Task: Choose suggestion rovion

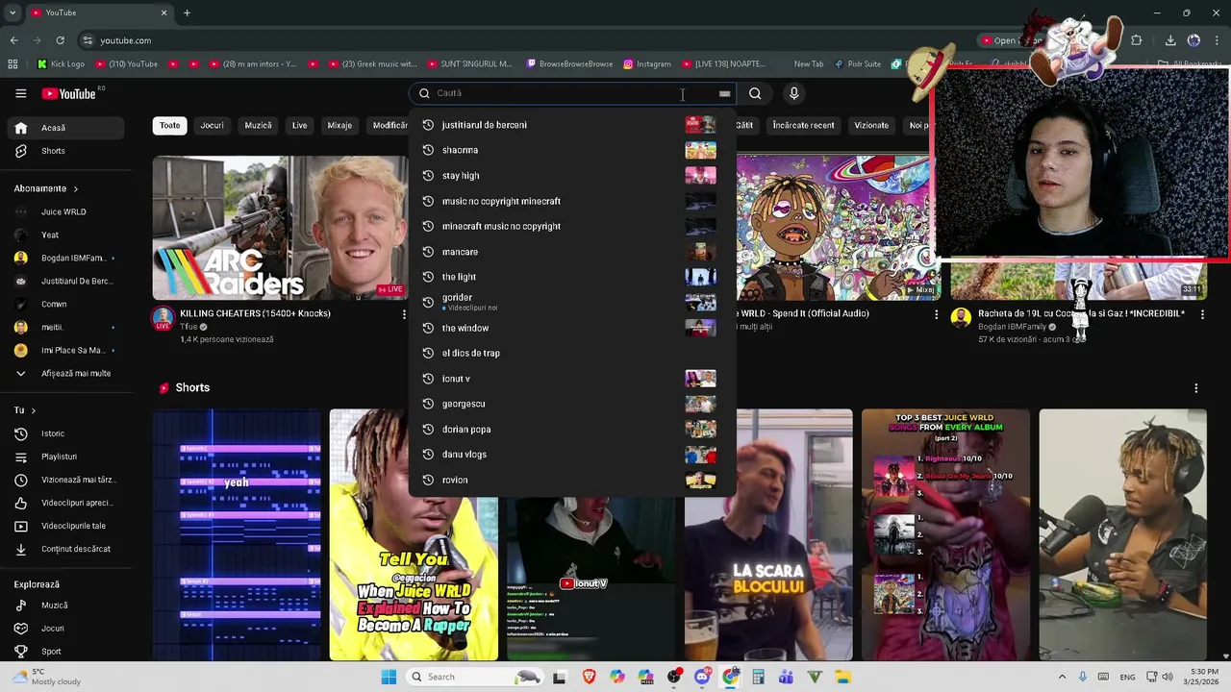Action: tap(572, 480)
